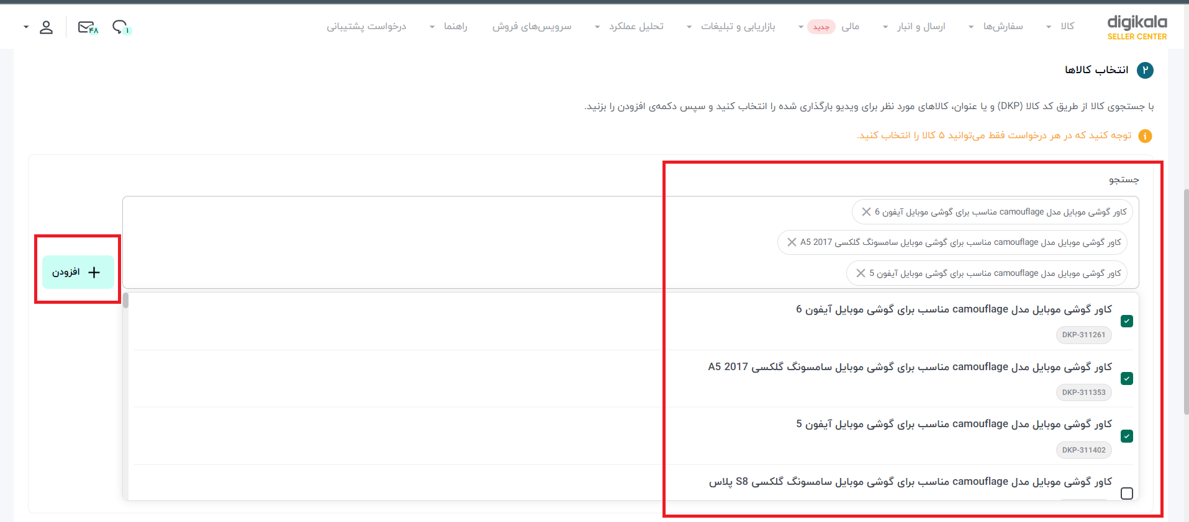This screenshot has width=1189, height=522.
Task: Select the آیفون 5 cover result title
Action: [954, 423]
